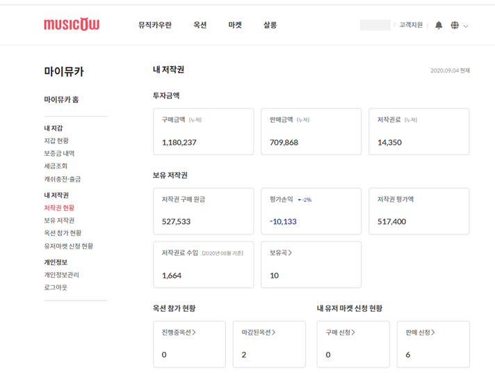
Task: Click 로그아웃 to log out
Action: (56, 287)
